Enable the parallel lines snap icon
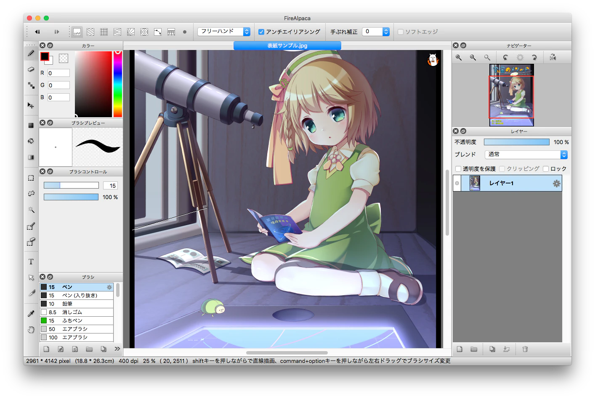Screen dimensions: 595x399 point(90,32)
